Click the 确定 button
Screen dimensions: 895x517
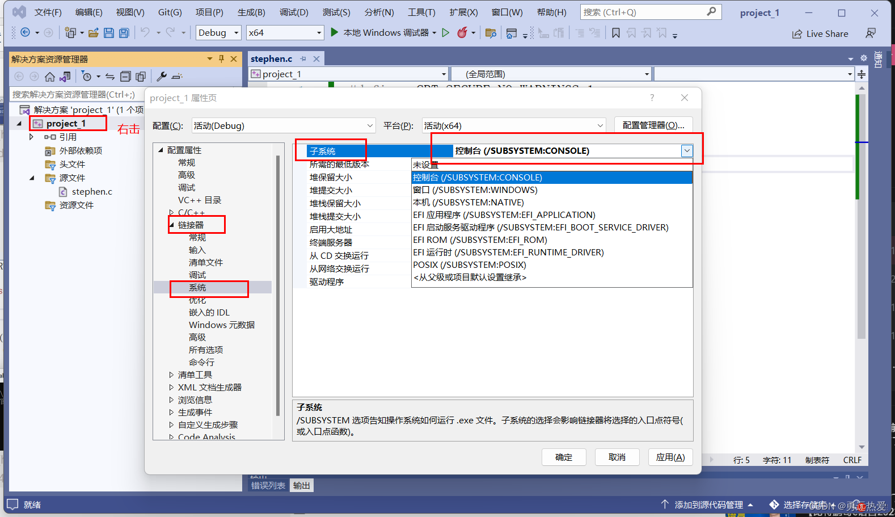pyautogui.click(x=564, y=457)
